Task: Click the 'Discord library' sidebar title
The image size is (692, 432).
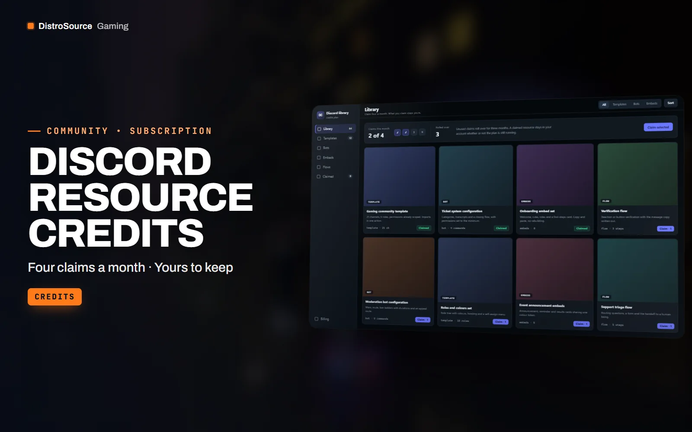Action: point(337,113)
